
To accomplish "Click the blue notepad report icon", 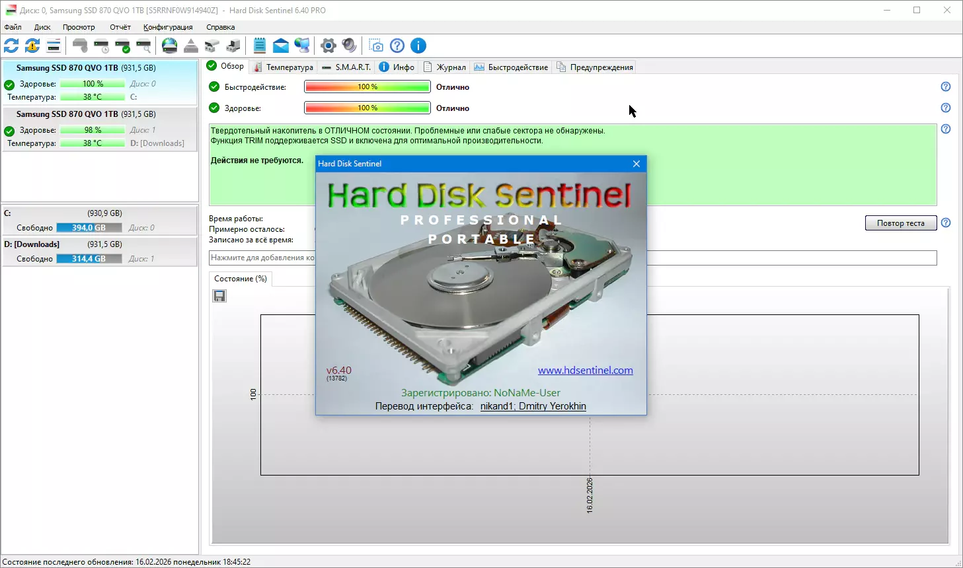I will [260, 46].
